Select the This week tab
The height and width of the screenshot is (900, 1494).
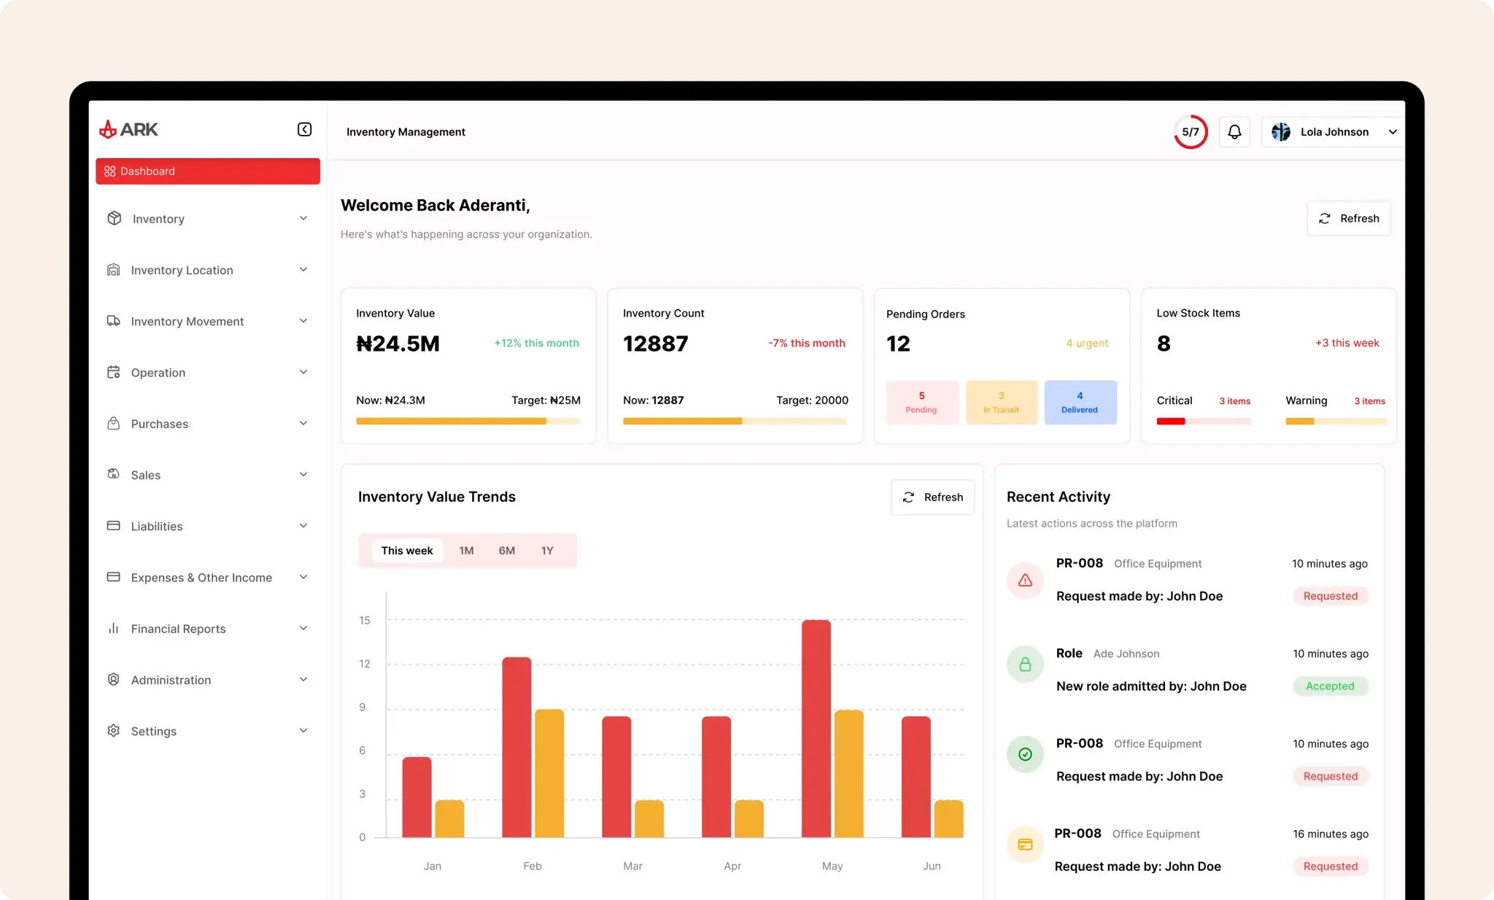(x=407, y=551)
